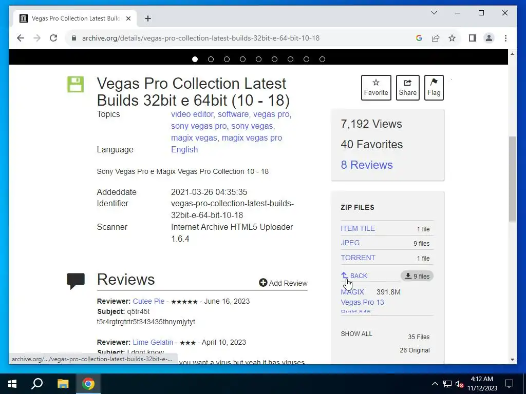Screen dimensions: 526x394
Task: Open reviewer Lime Gelatin's profile
Action: (153, 342)
